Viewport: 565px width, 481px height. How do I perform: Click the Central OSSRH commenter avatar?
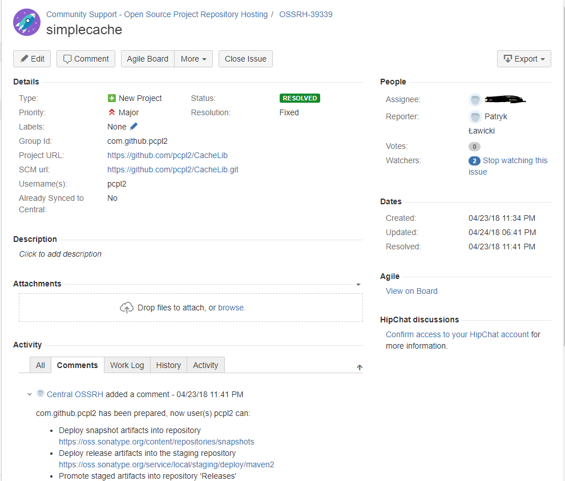coord(41,394)
